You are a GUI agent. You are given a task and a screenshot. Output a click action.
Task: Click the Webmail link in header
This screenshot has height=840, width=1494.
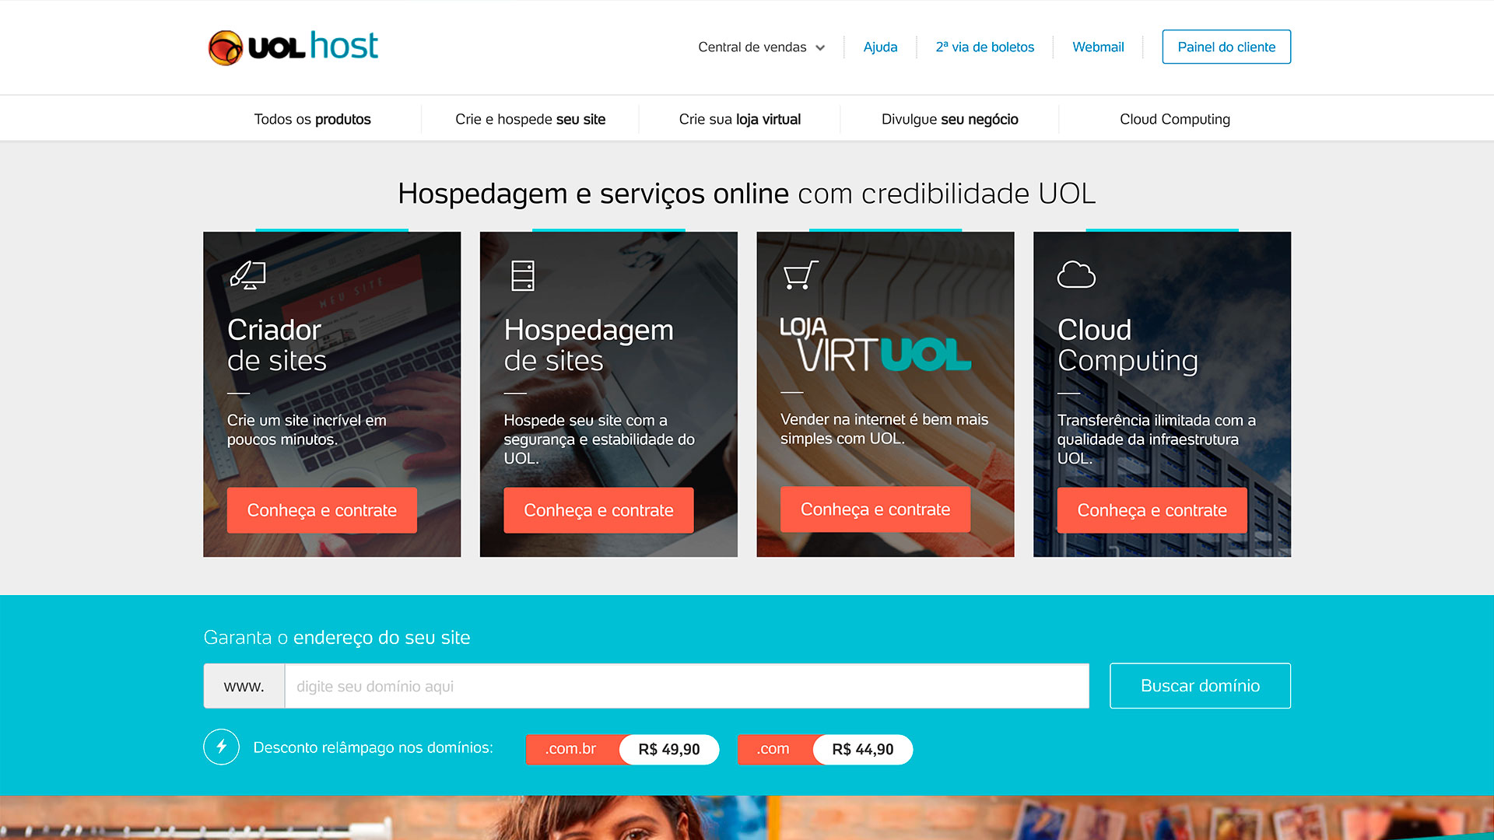(x=1097, y=46)
